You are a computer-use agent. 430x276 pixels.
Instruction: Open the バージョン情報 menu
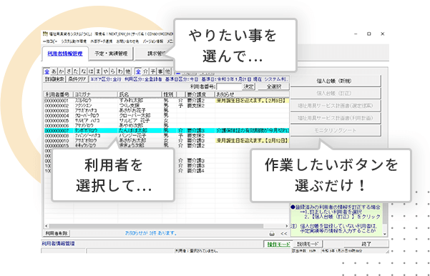pos(152,41)
